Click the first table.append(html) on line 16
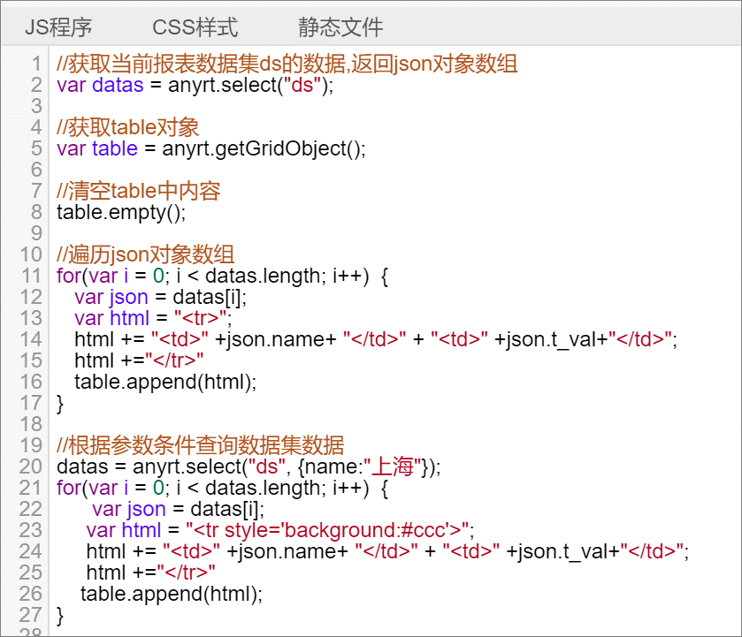Screen dimensions: 742x637 pyautogui.click(x=165, y=382)
